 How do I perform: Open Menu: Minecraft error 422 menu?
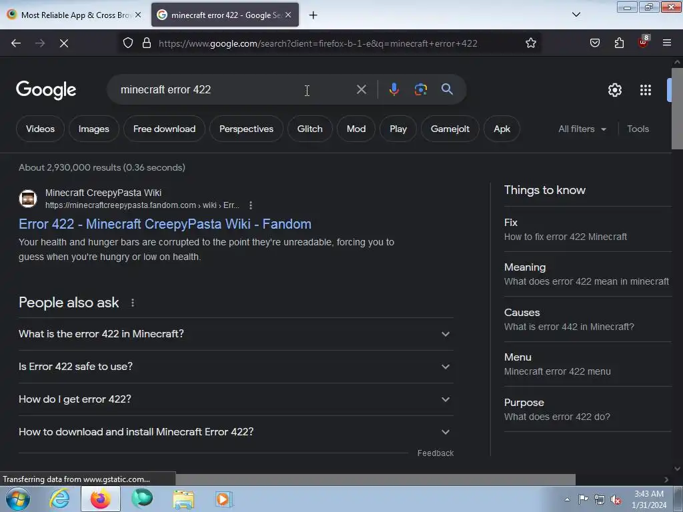(x=588, y=365)
